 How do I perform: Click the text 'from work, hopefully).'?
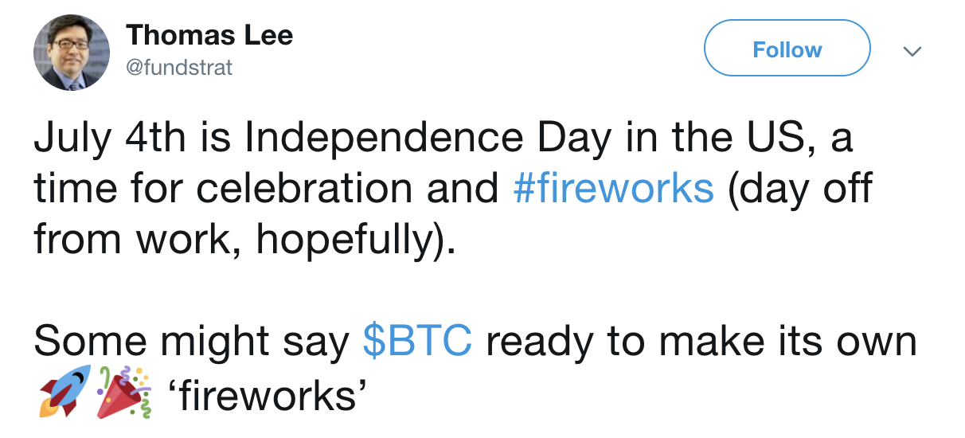click(x=245, y=241)
